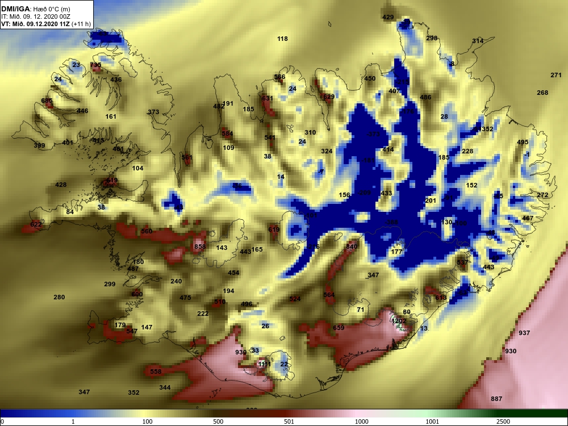Image resolution: width=568 pixels, height=426 pixels.
Task: Click the map value '566'
Action: [x=279, y=77]
